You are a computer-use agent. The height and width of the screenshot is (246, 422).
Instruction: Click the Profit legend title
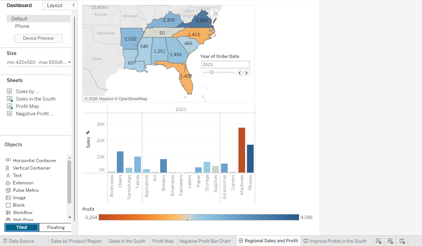88,209
